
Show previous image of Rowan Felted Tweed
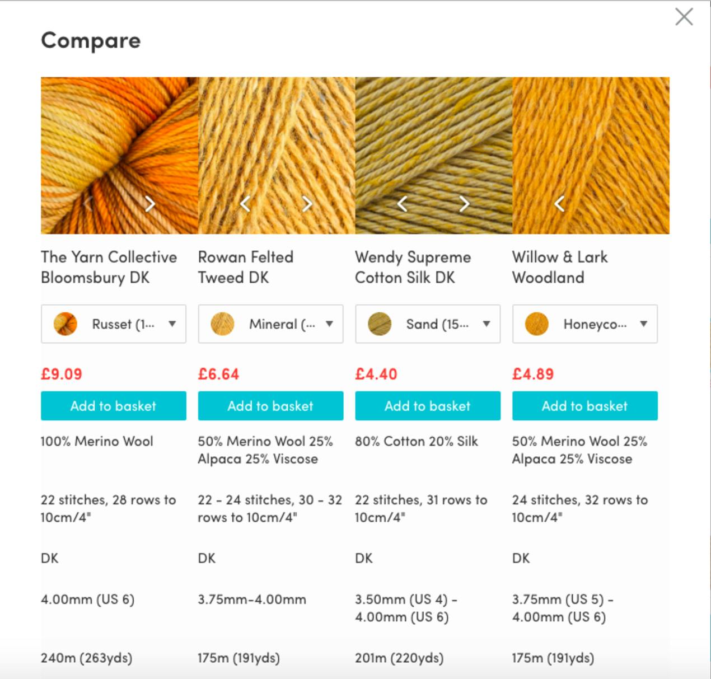tap(245, 204)
